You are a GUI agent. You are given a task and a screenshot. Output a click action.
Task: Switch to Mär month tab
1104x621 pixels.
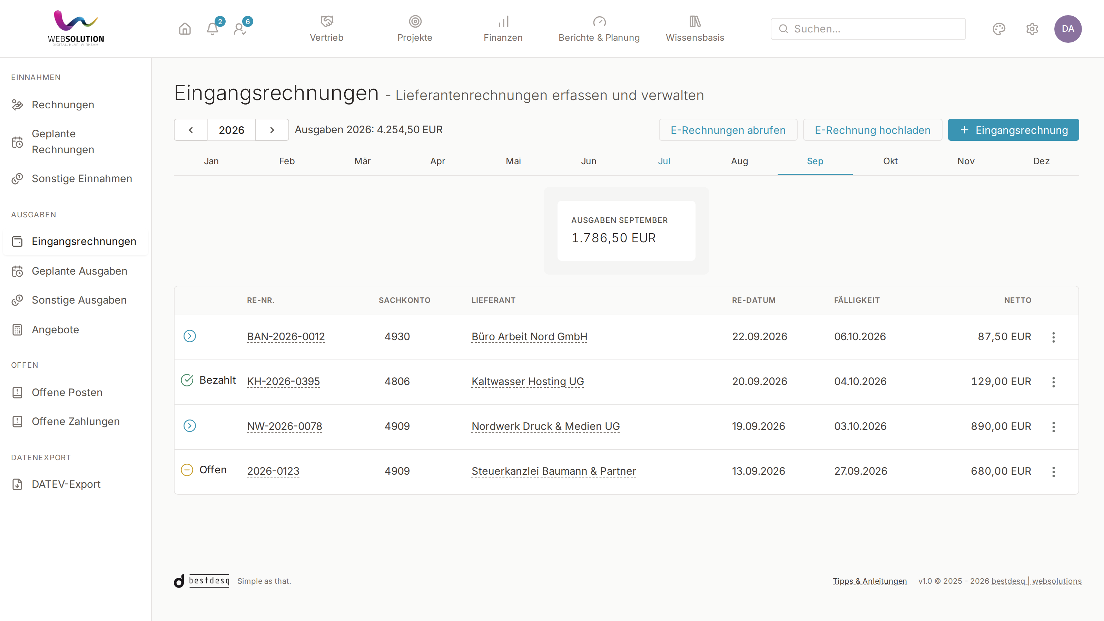(x=362, y=161)
